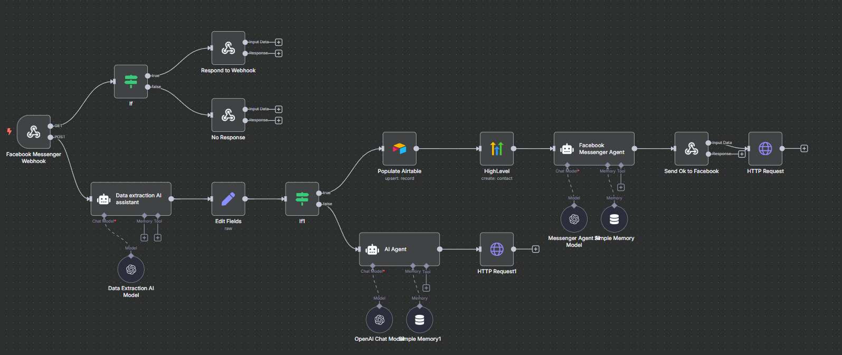The width and height of the screenshot is (842, 355).
Task: Click the If1 true output connector
Action: (319, 193)
